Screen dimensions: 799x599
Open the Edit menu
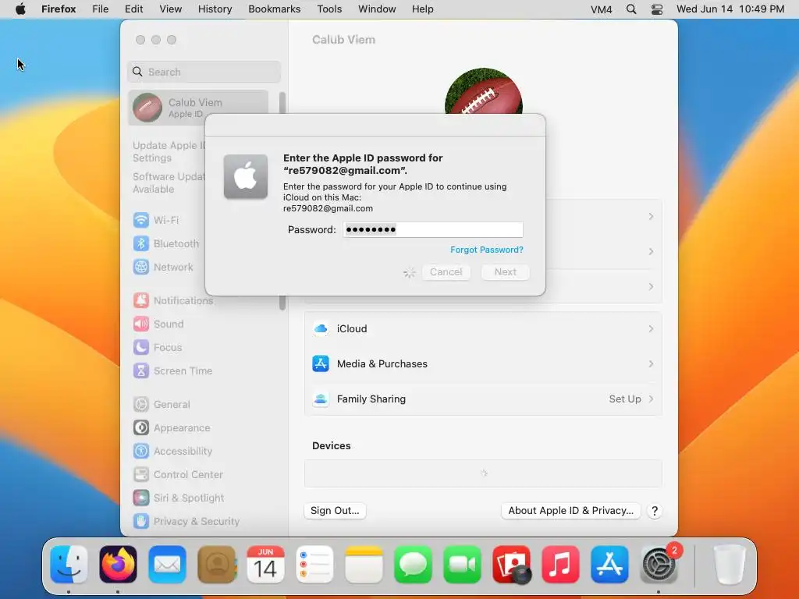tap(134, 9)
